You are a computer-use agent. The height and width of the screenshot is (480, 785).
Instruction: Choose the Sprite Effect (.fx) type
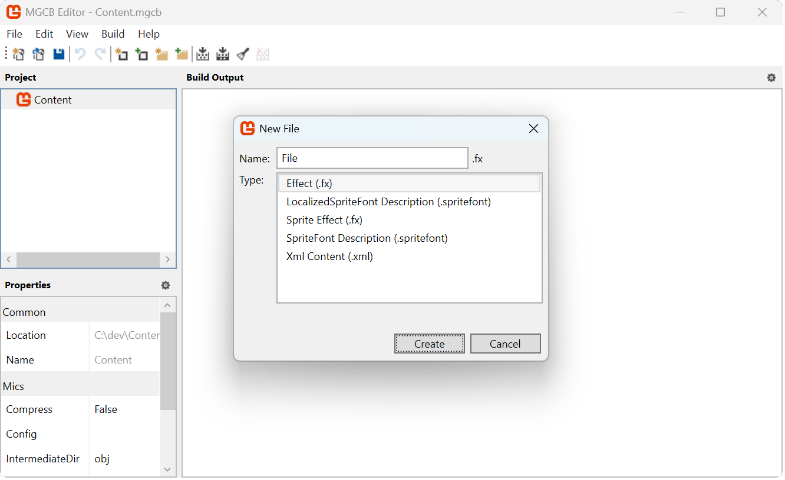point(324,219)
